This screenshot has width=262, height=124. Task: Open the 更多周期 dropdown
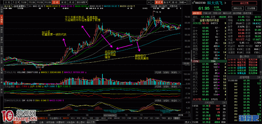coord(82,2)
